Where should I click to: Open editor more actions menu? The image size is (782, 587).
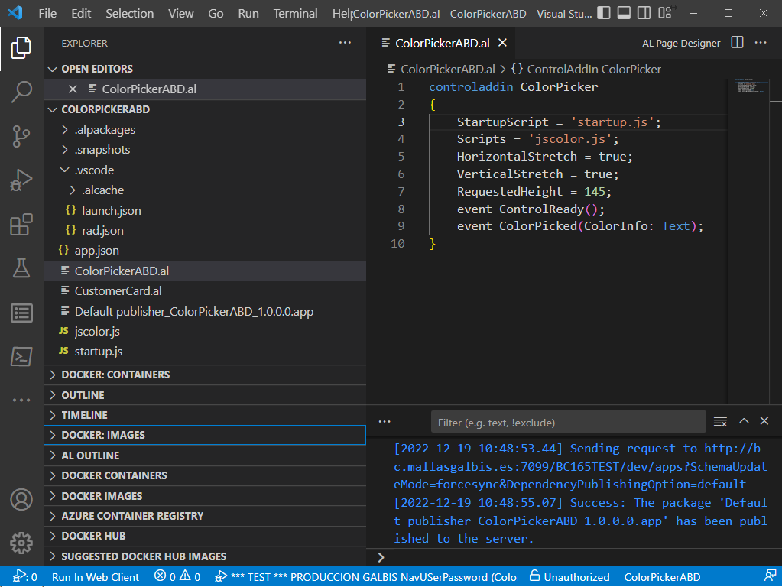click(761, 43)
